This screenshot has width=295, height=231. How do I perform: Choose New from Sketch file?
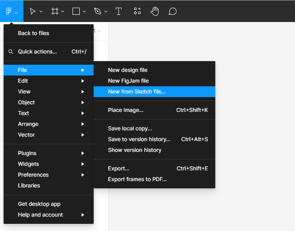click(154, 92)
